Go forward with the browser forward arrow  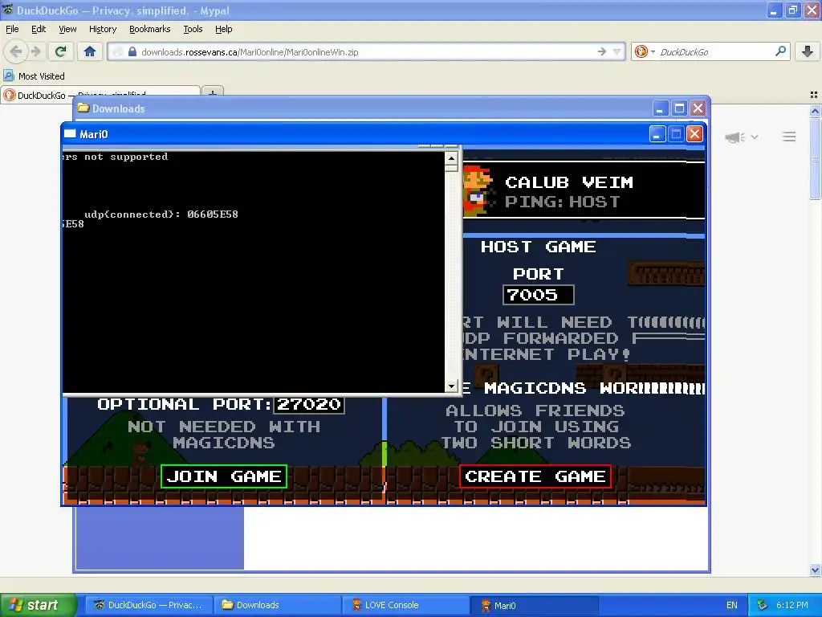tap(36, 51)
